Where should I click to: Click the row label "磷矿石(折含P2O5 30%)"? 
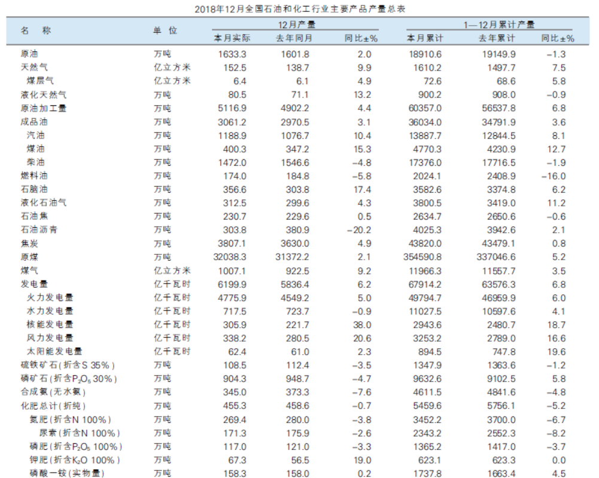click(69, 378)
